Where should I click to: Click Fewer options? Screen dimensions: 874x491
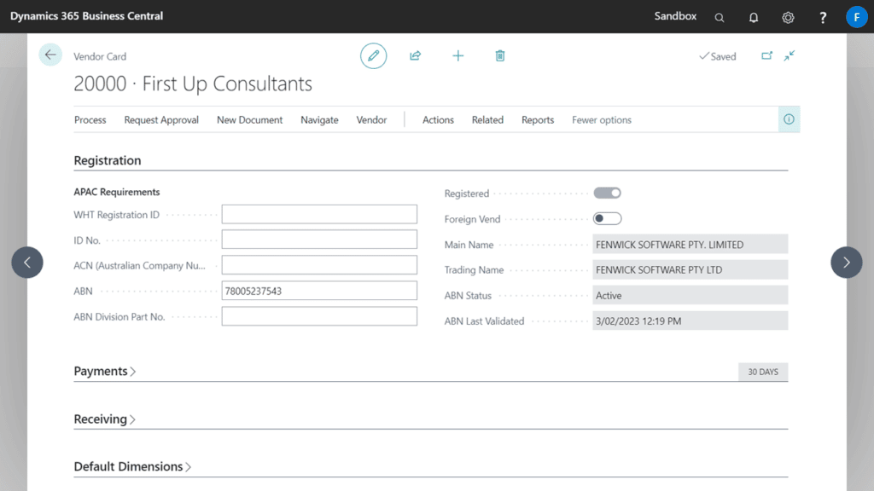click(x=601, y=119)
